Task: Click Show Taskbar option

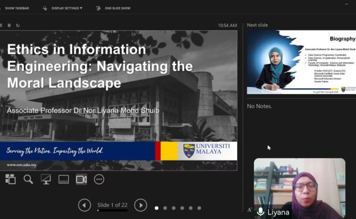Action: [17, 8]
